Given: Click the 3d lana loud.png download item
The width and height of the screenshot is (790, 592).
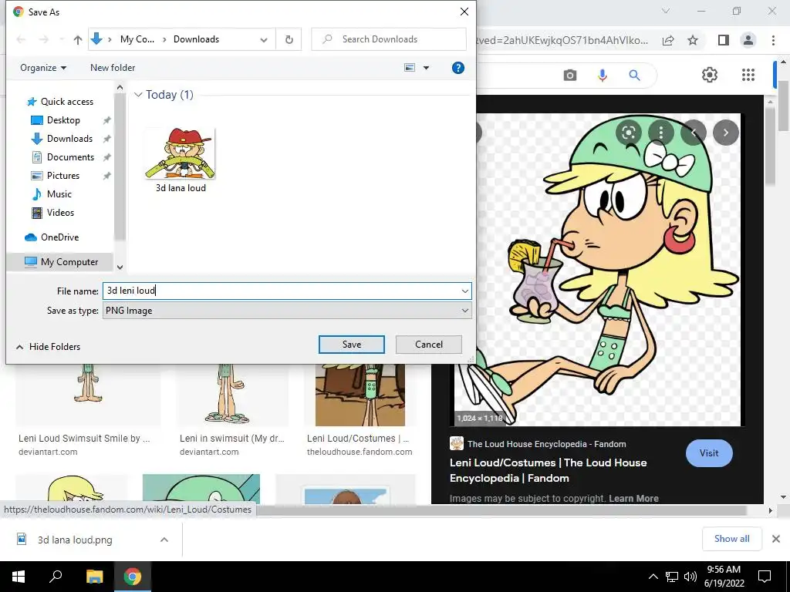Looking at the screenshot, I should point(75,540).
